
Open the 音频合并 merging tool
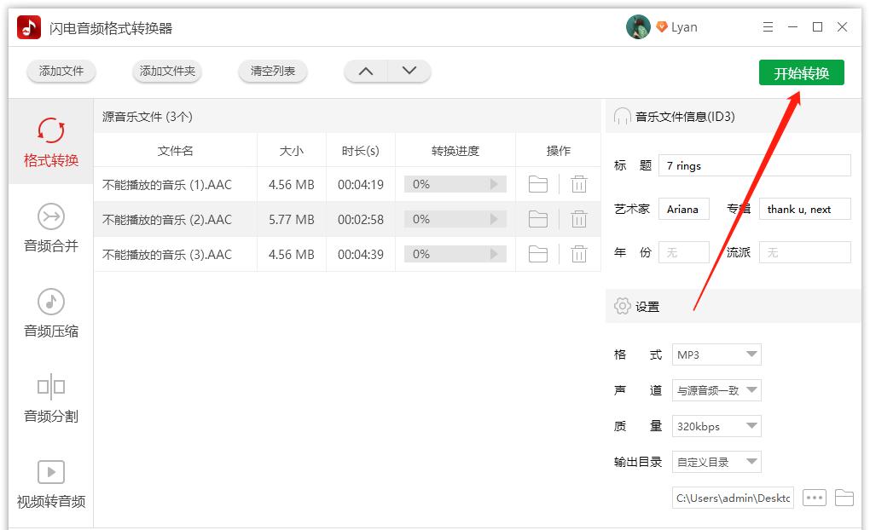[49, 228]
